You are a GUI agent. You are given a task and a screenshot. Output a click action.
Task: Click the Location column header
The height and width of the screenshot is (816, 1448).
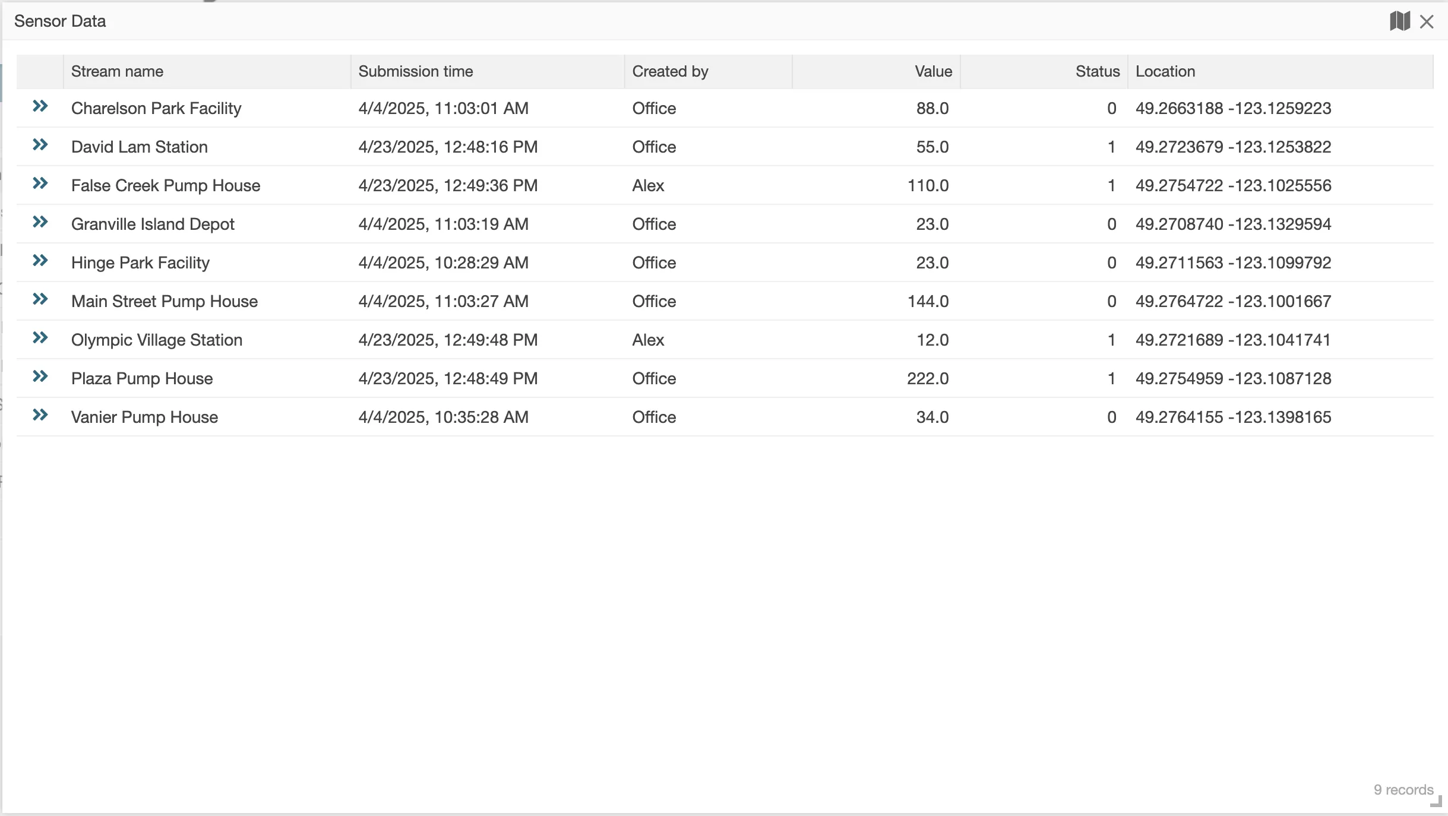(1165, 71)
